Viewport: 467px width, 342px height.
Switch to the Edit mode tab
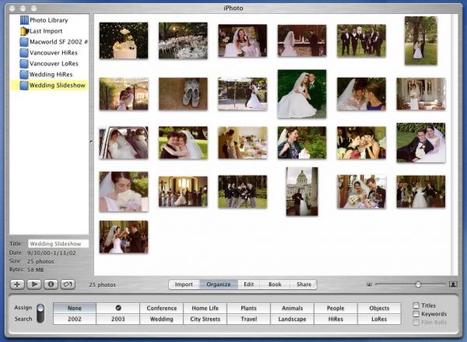point(248,284)
